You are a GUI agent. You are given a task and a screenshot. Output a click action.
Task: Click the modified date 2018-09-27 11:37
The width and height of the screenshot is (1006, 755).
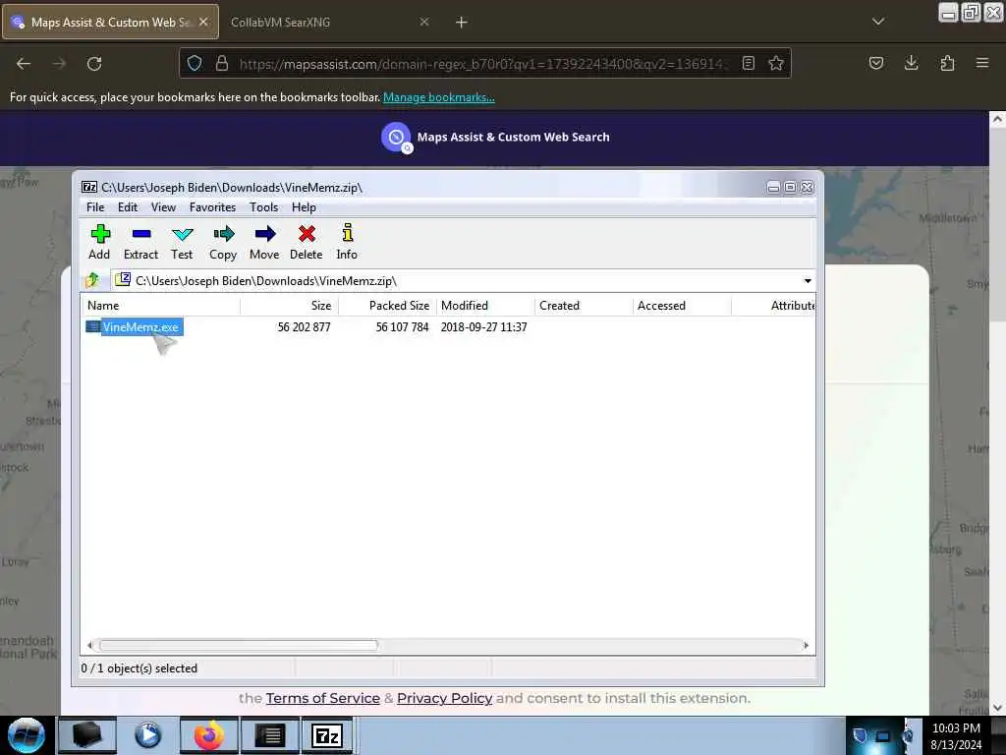pos(483,326)
